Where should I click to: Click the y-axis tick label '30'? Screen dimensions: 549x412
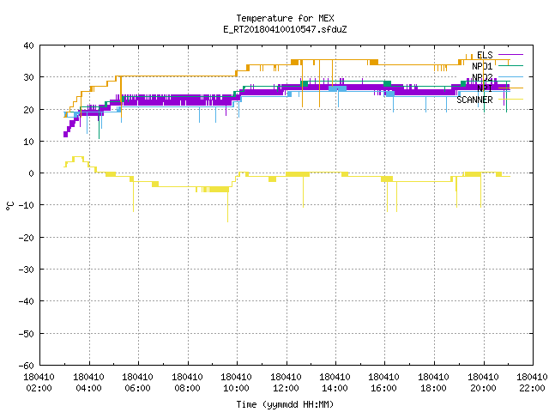(x=28, y=77)
